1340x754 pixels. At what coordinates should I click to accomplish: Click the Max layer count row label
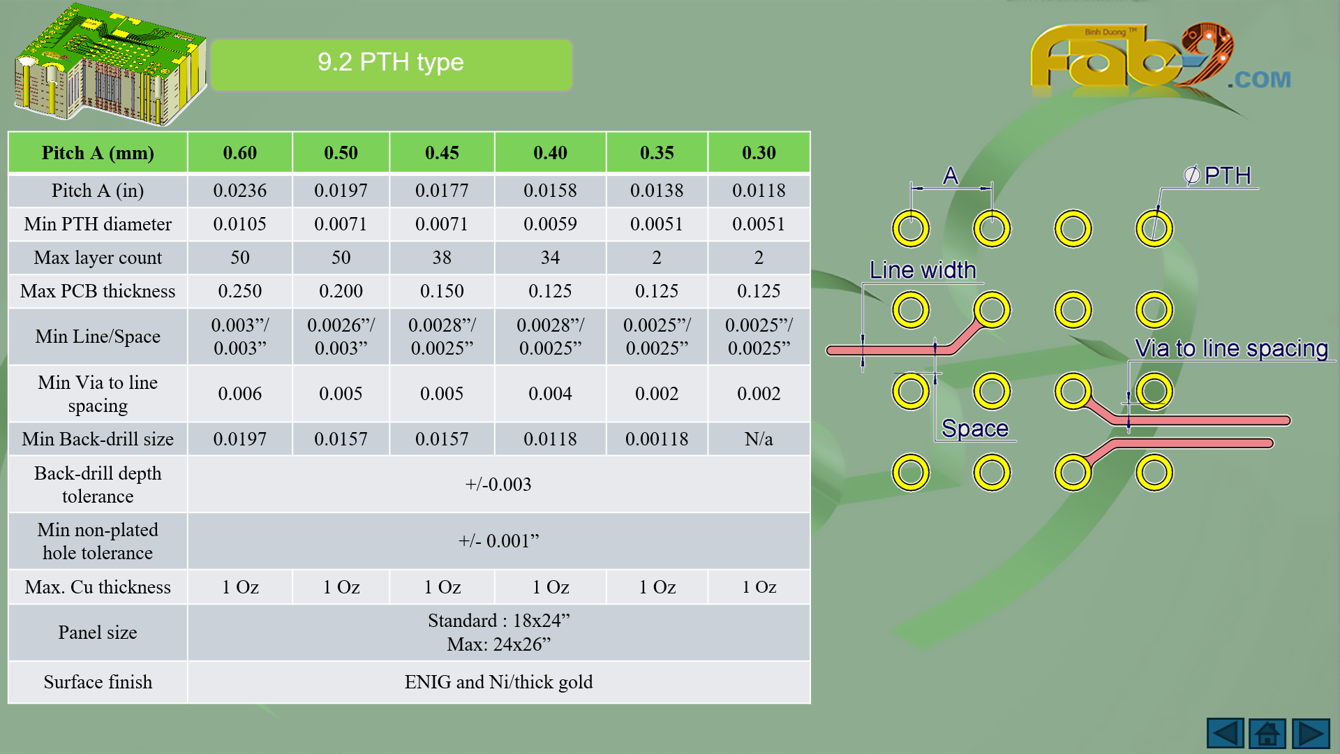98,257
